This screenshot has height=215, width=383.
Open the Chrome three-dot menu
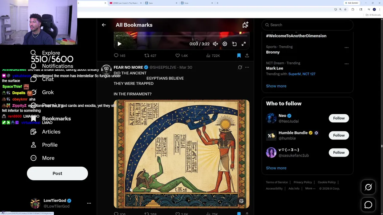point(379,10)
